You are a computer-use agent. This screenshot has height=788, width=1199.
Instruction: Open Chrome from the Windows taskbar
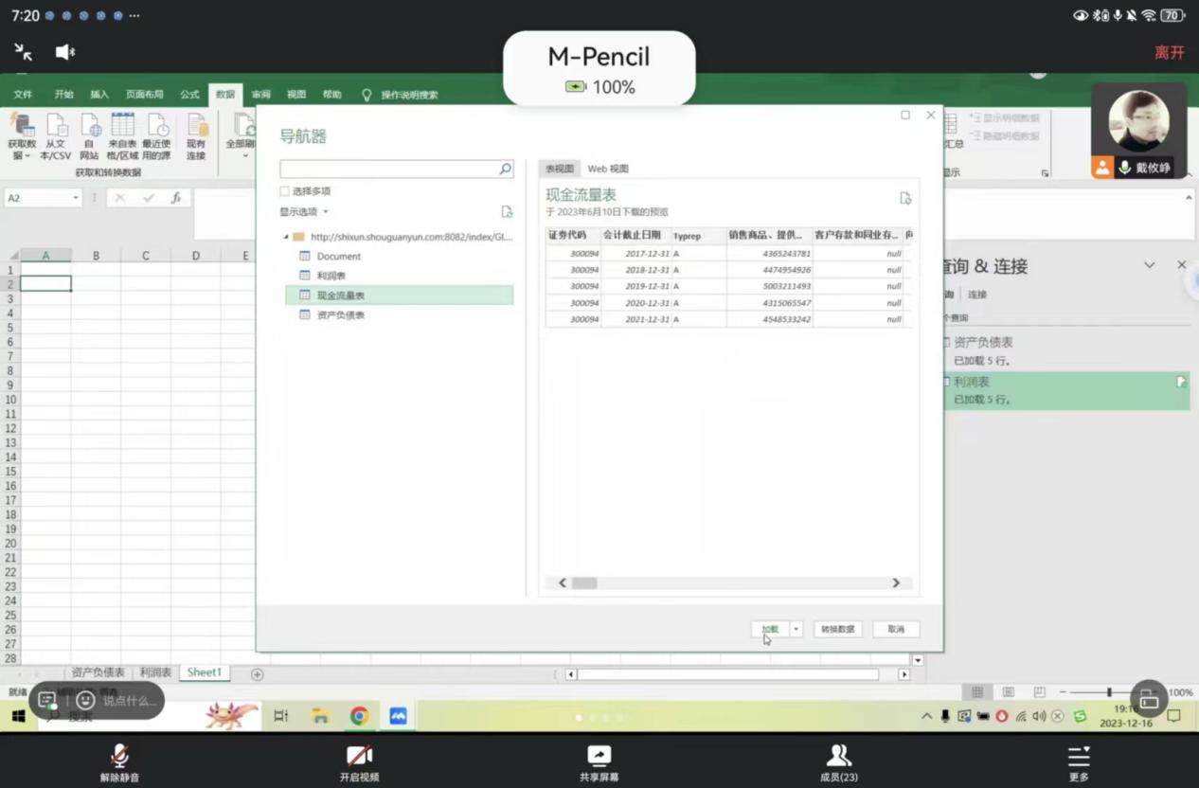359,716
